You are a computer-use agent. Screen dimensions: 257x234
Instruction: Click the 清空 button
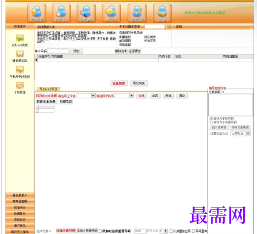(x=182, y=96)
